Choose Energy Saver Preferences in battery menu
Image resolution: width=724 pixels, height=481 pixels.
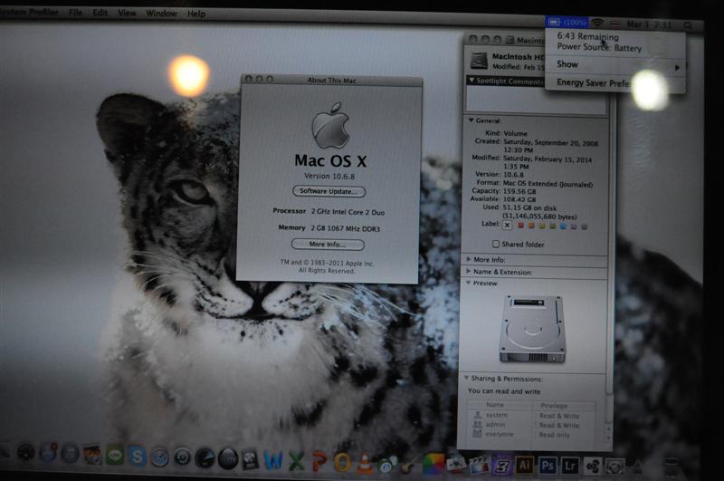tap(615, 83)
